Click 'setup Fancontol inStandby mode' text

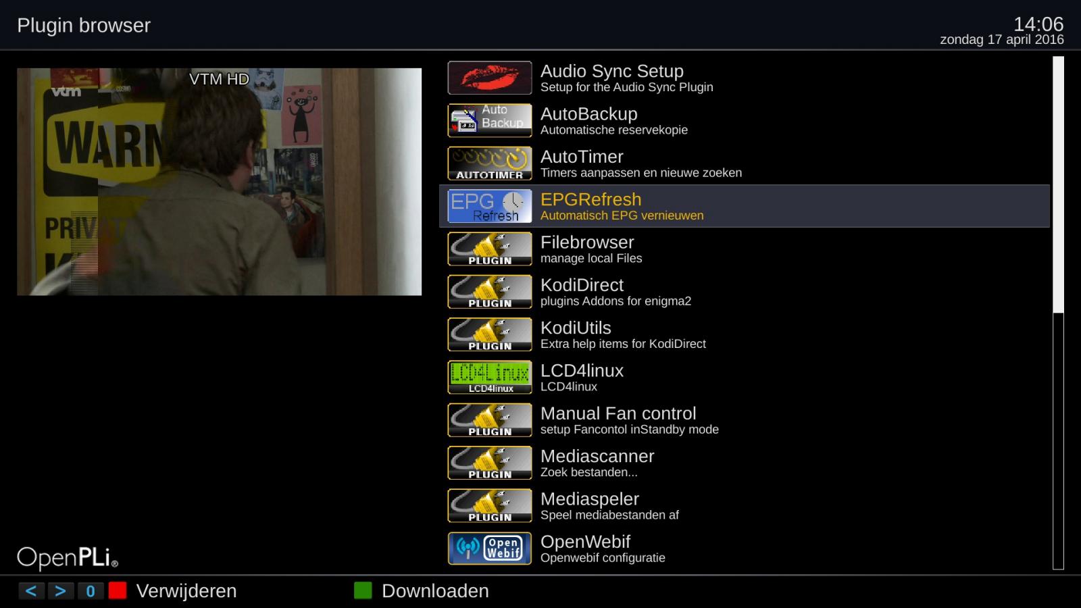click(630, 430)
